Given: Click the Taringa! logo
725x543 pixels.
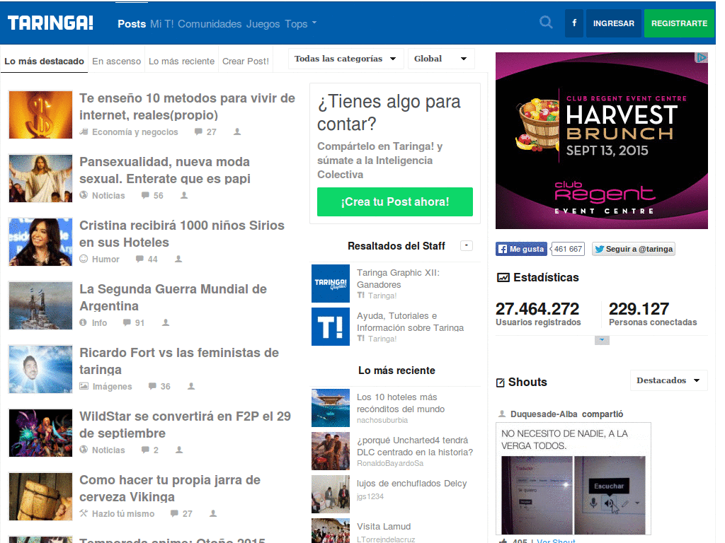Looking at the screenshot, I should [x=50, y=23].
